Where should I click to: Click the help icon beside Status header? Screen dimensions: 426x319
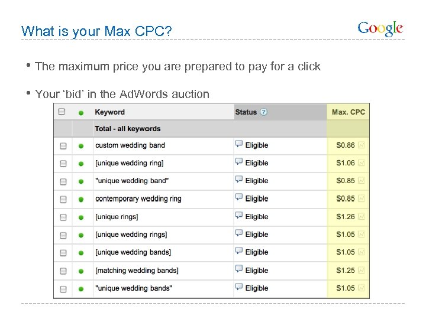[x=263, y=112]
